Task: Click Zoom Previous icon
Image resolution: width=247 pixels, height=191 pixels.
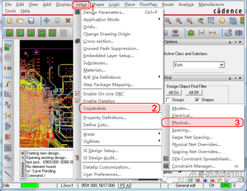Action: [201, 21]
